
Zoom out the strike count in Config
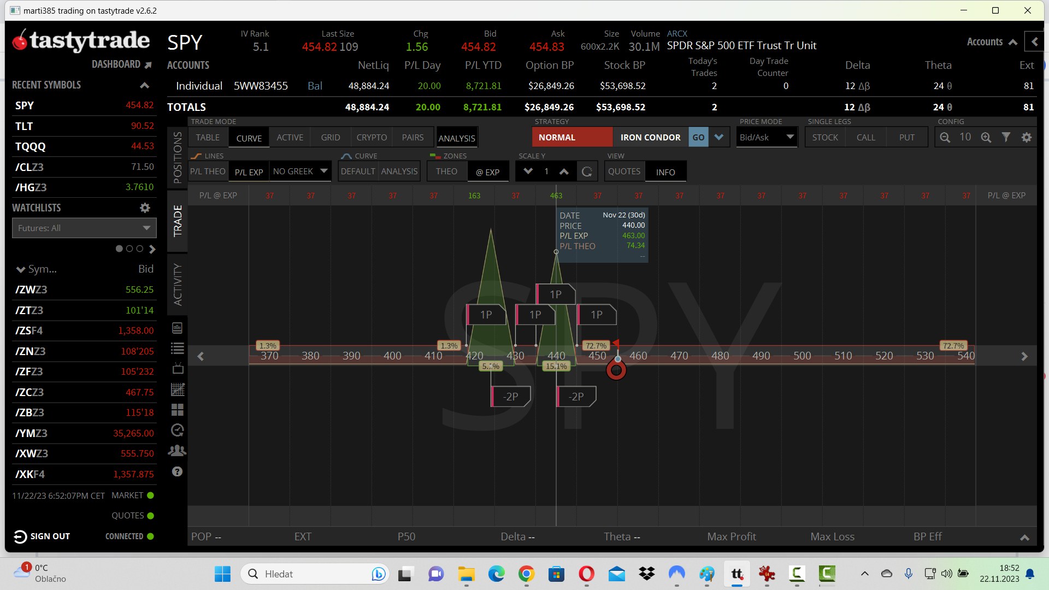[945, 138]
